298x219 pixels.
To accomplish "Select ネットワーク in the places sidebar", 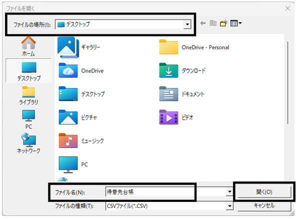I will pos(28,143).
